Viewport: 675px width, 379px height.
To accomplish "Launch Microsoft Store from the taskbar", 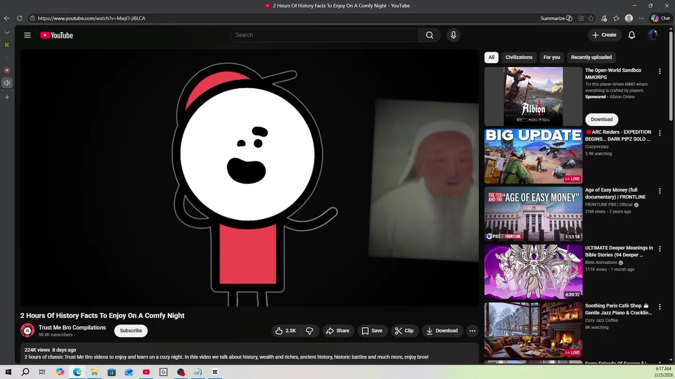I will 111,372.
